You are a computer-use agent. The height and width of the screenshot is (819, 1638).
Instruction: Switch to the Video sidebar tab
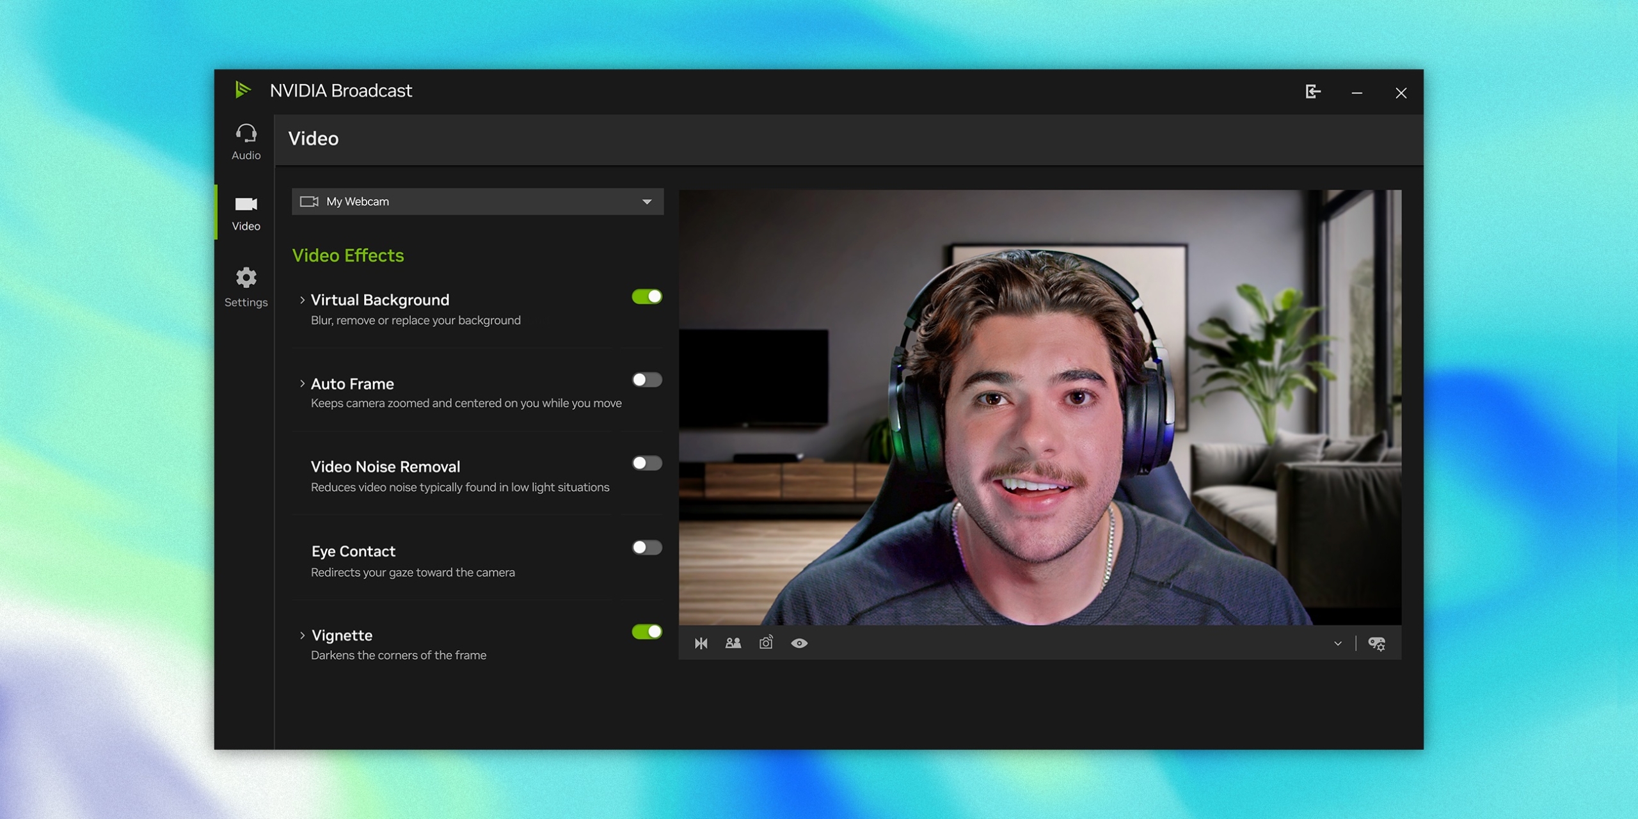coord(246,213)
